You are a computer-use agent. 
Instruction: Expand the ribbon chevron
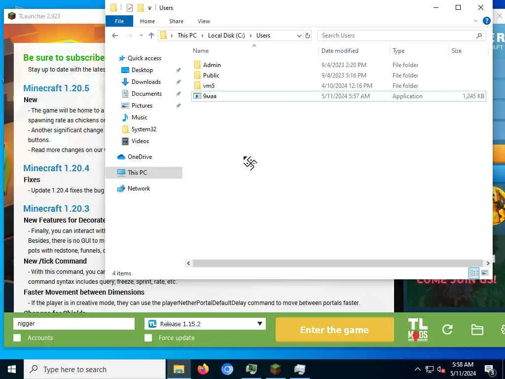point(476,21)
